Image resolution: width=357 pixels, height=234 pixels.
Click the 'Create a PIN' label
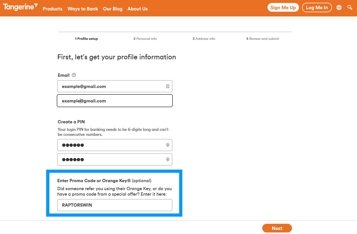coord(71,122)
